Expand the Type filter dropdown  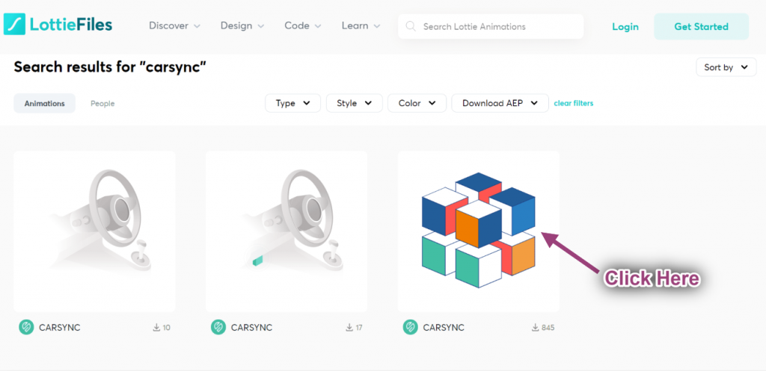pos(292,103)
